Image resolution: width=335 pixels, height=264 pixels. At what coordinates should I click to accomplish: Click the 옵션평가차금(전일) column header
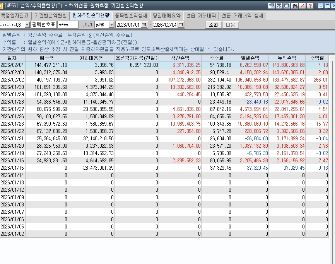tap(137, 58)
